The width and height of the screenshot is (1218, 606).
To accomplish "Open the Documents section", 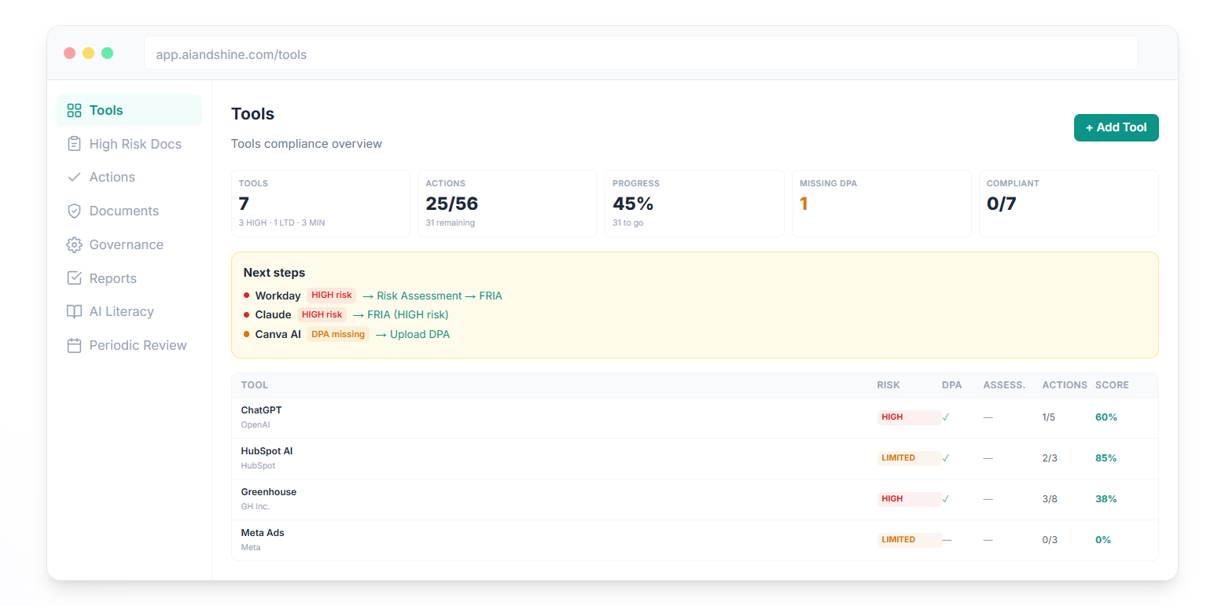I will [129, 211].
